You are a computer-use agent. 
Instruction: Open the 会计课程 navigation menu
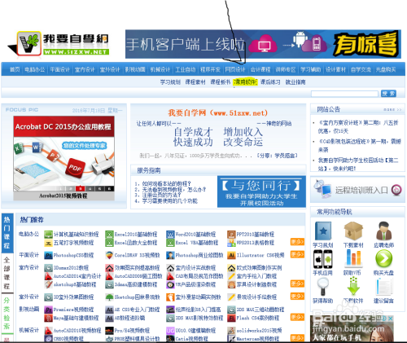pyautogui.click(x=260, y=70)
